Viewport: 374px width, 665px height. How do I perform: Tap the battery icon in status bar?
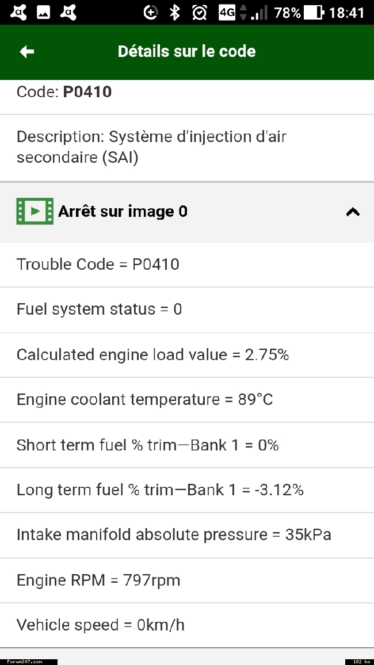point(314,13)
